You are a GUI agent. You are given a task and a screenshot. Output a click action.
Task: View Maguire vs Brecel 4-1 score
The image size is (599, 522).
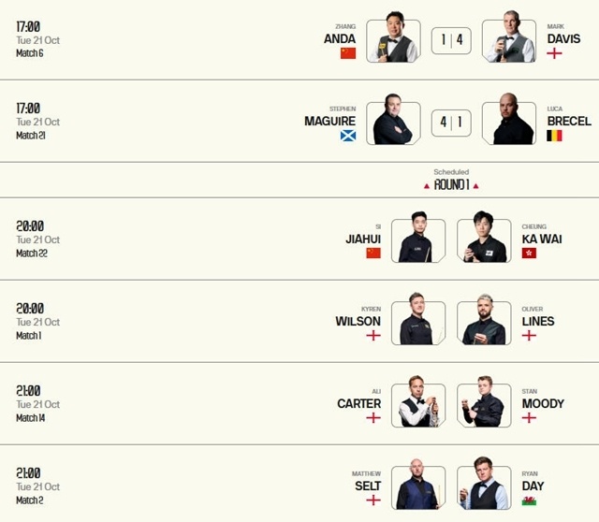[x=451, y=122]
